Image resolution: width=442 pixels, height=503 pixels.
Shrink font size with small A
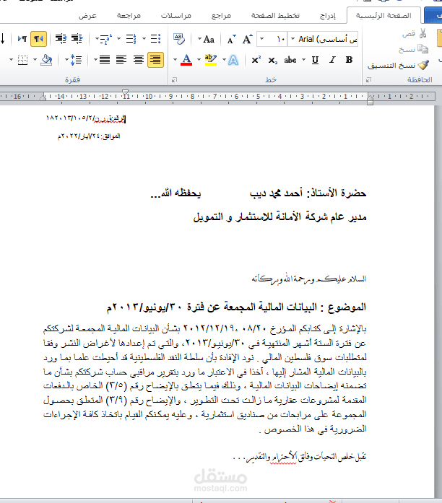click(231, 39)
